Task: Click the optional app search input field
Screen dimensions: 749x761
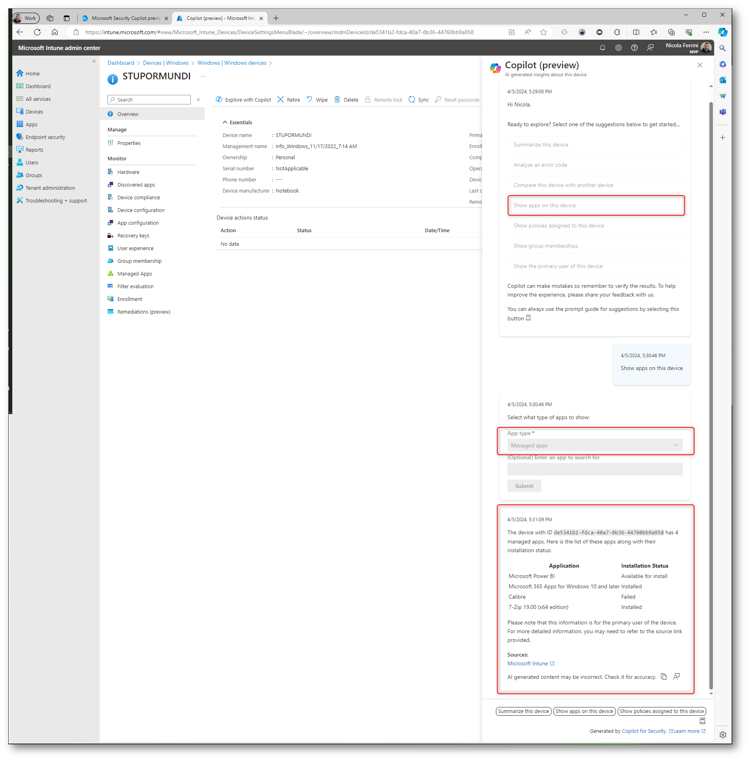Action: (x=595, y=469)
